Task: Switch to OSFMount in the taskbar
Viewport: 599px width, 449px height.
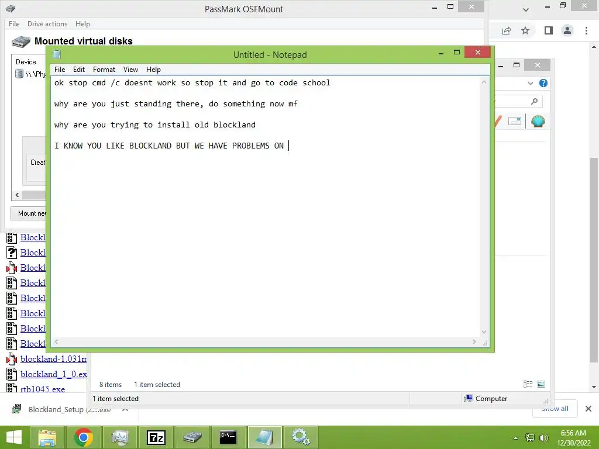Action: point(192,437)
